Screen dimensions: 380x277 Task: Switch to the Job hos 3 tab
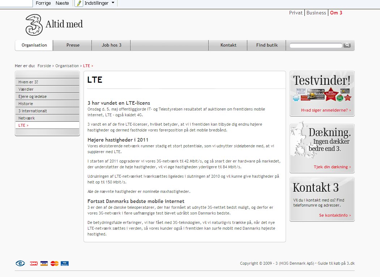pyautogui.click(x=111, y=45)
